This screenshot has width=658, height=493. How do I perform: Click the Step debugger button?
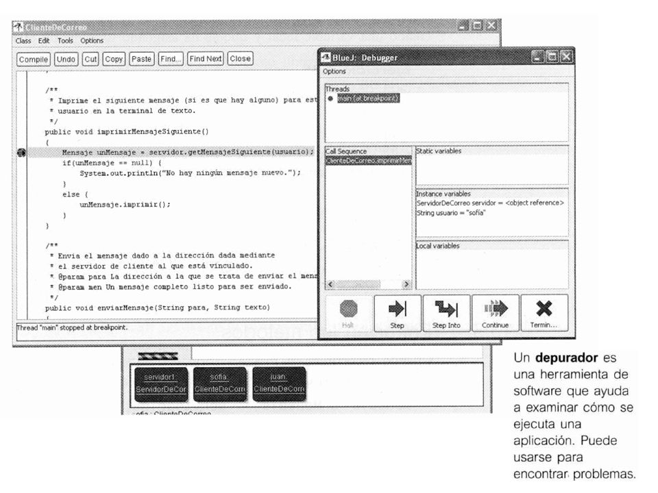(397, 313)
